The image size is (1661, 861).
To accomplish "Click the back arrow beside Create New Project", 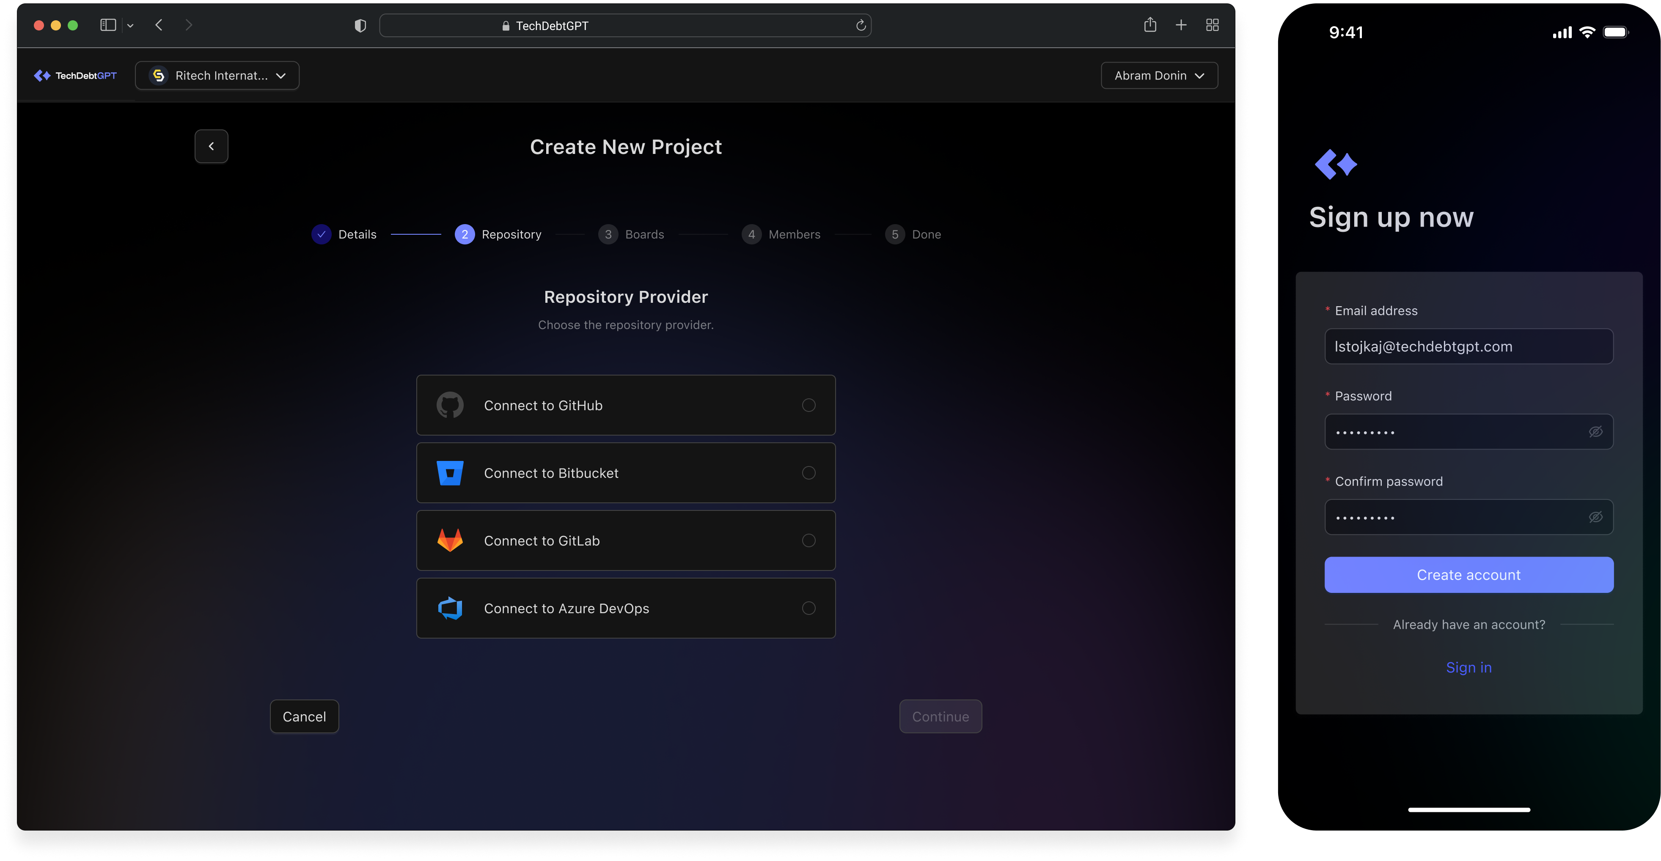I will click(x=211, y=146).
